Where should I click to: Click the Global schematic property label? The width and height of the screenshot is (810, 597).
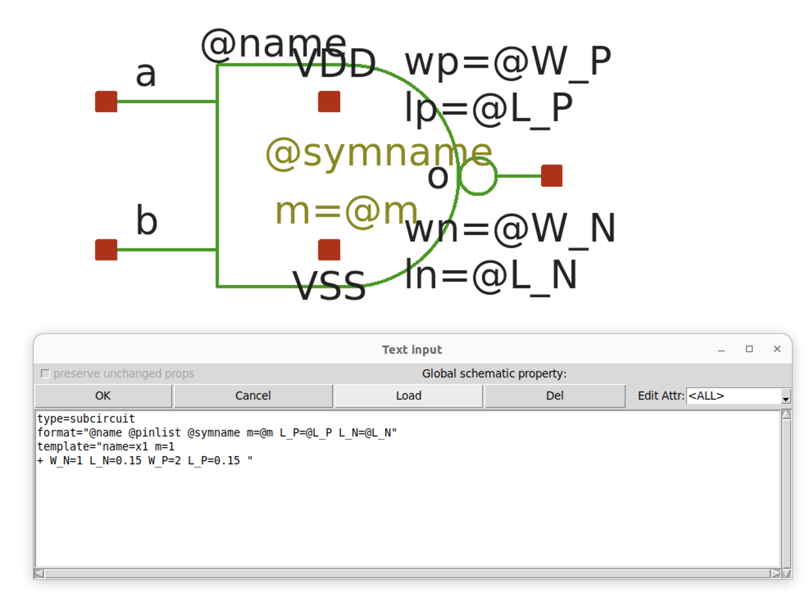tap(494, 373)
